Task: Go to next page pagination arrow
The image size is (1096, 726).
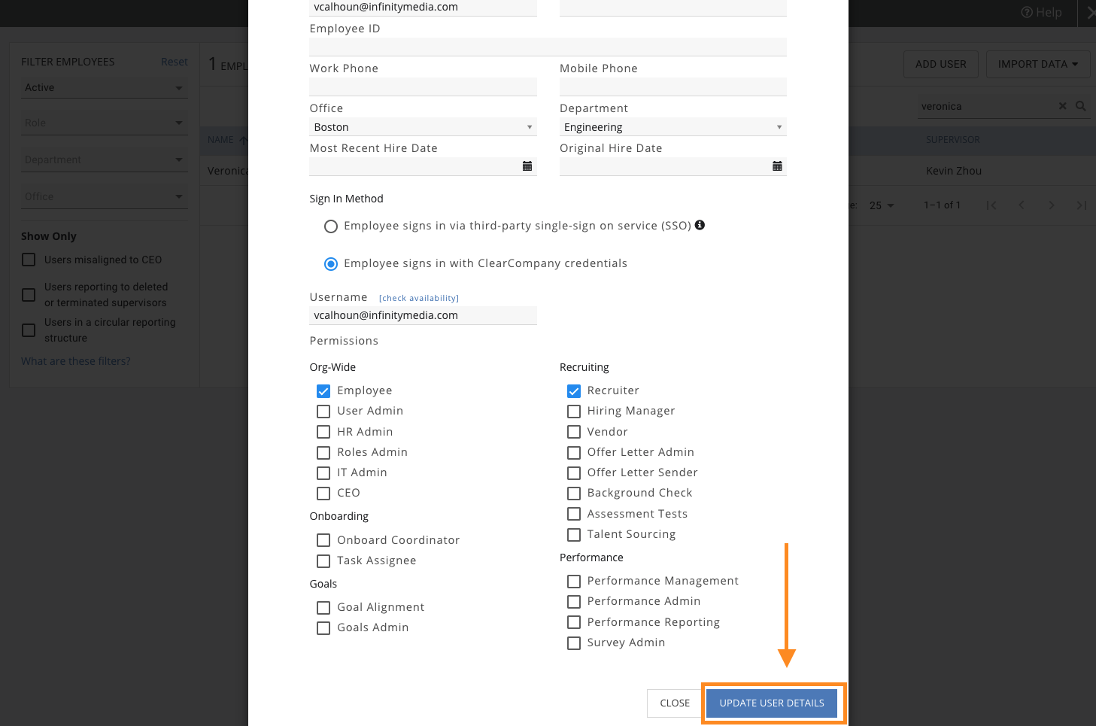Action: coord(1052,205)
